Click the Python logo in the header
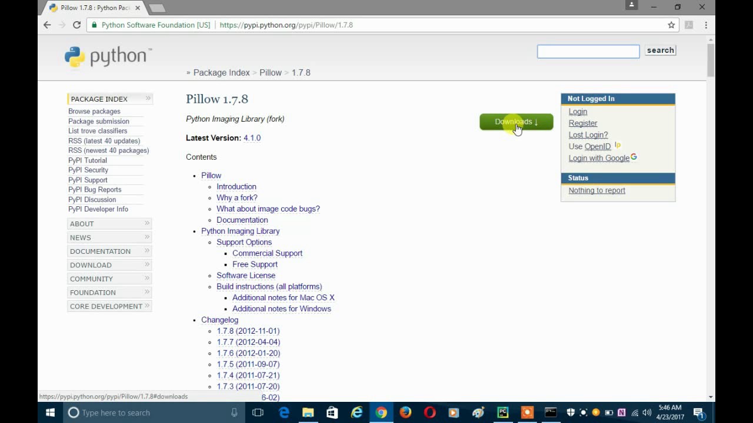The image size is (753, 423). tap(108, 56)
